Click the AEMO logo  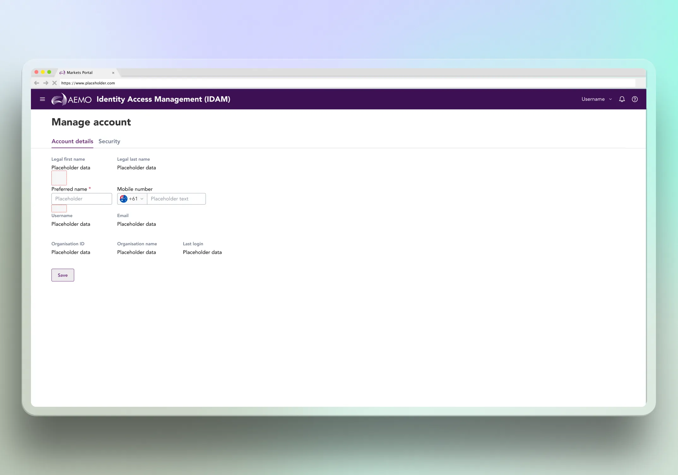[x=72, y=99]
